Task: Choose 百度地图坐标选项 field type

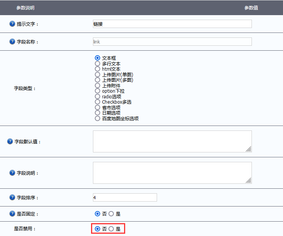Action: [x=97, y=118]
